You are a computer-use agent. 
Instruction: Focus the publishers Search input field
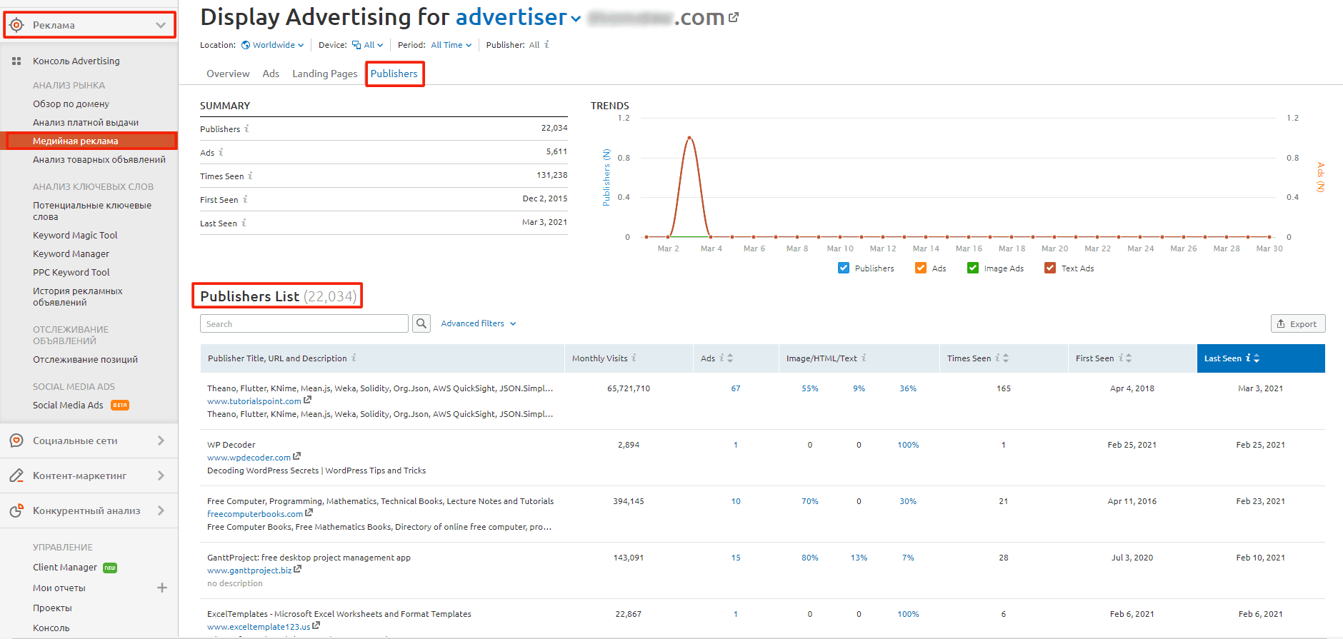click(304, 323)
